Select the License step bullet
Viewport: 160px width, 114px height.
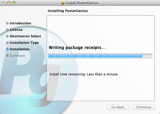pos(7,30)
